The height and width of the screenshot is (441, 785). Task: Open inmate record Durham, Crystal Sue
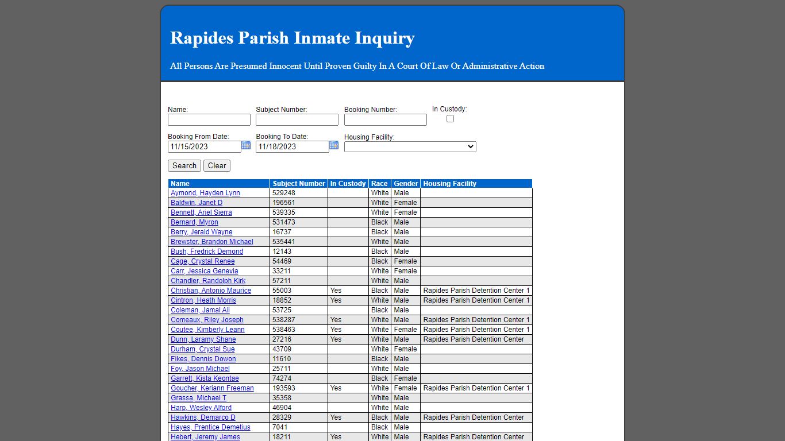[203, 349]
